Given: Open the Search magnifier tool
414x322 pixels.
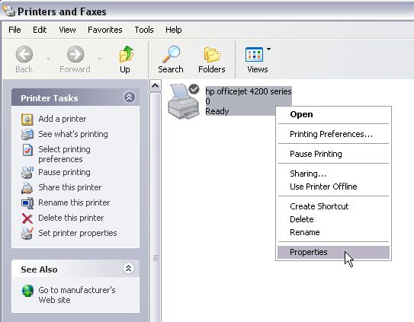Looking at the screenshot, I should click(171, 54).
